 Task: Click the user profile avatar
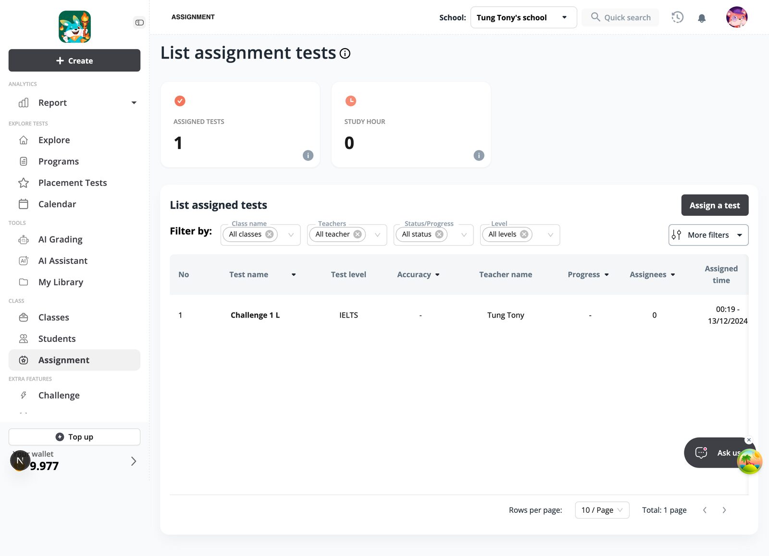pyautogui.click(x=736, y=17)
